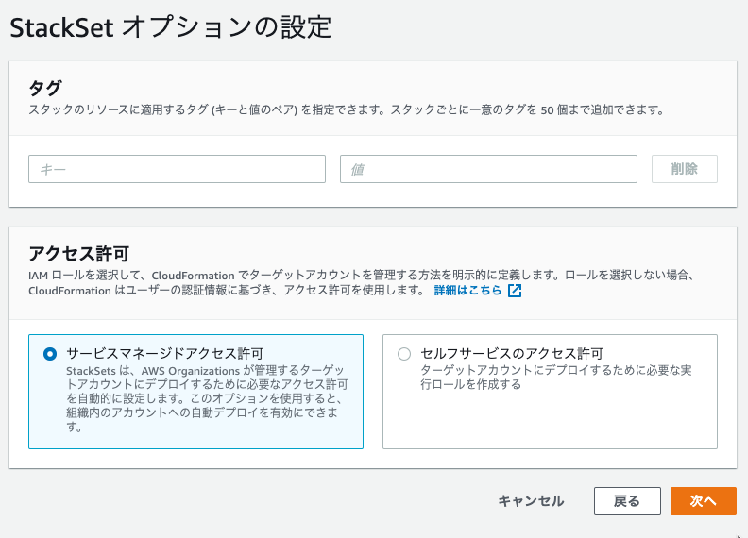Click the キー tag input field

[177, 169]
